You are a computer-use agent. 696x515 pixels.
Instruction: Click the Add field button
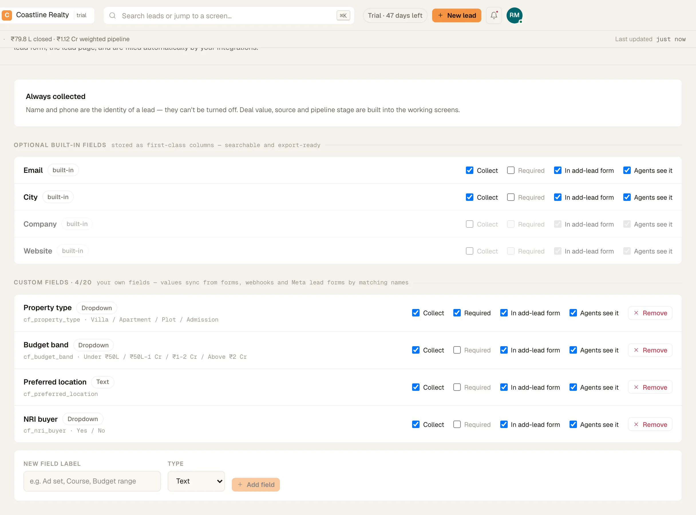[256, 484]
